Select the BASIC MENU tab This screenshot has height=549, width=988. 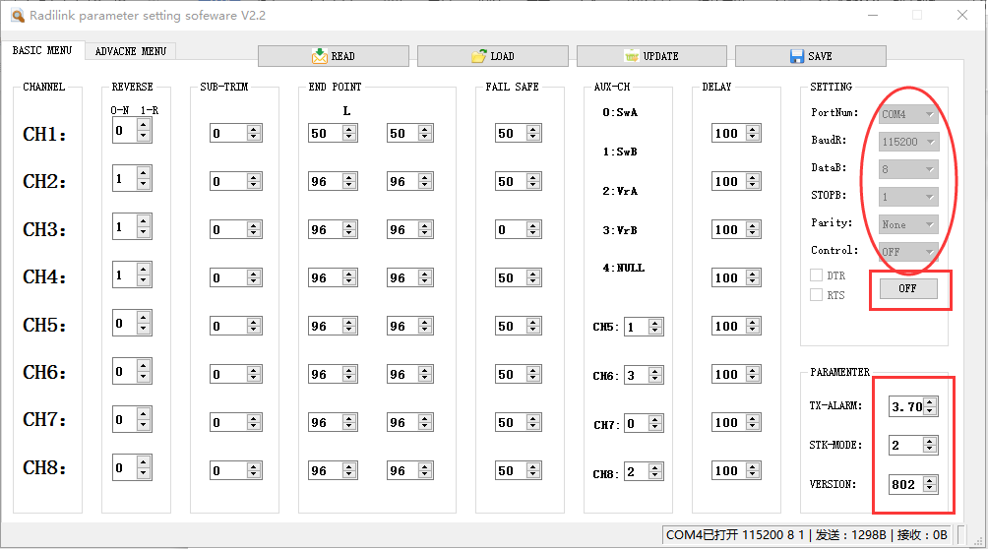point(42,50)
